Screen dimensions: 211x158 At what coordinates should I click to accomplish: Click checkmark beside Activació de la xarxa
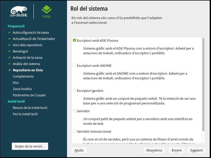(x=9, y=58)
